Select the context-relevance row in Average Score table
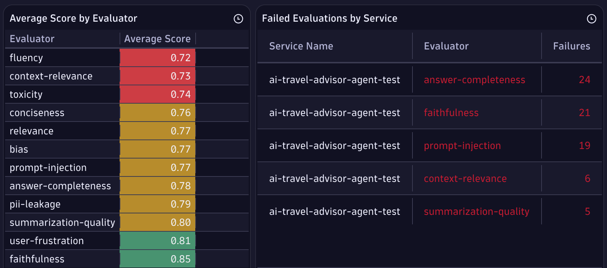 (x=127, y=76)
